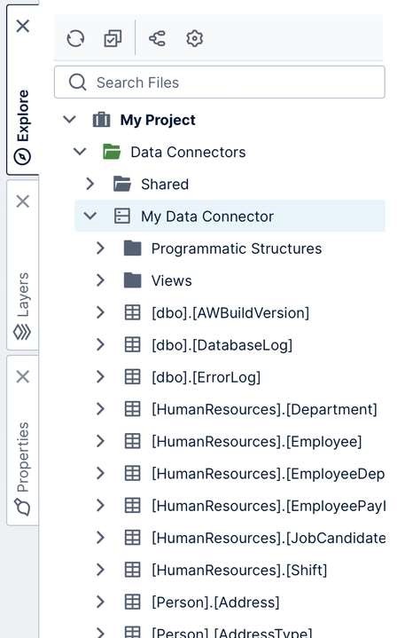Close the Explore side panel tab
Image resolution: width=397 pixels, height=638 pixels.
coord(23,26)
